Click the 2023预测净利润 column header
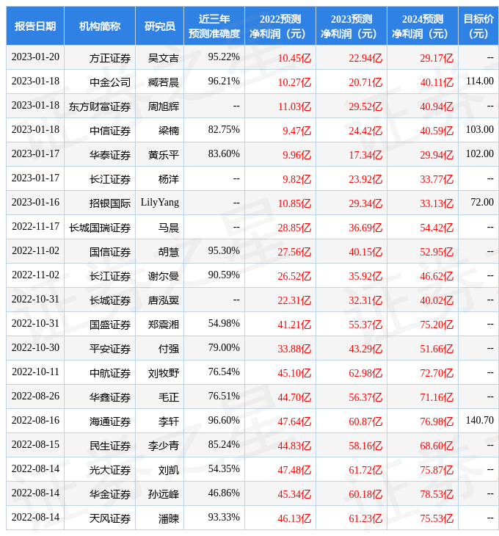Viewport: 499px width, 536px height. [351, 26]
